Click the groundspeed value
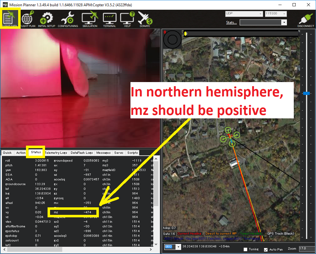316x254 pixels. (91, 161)
